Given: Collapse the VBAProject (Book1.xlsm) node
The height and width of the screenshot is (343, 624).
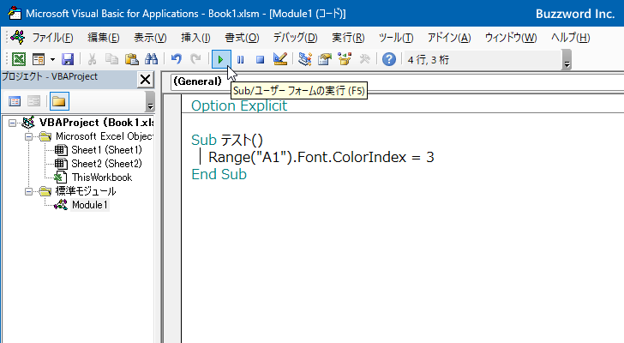Looking at the screenshot, I should 12,123.
